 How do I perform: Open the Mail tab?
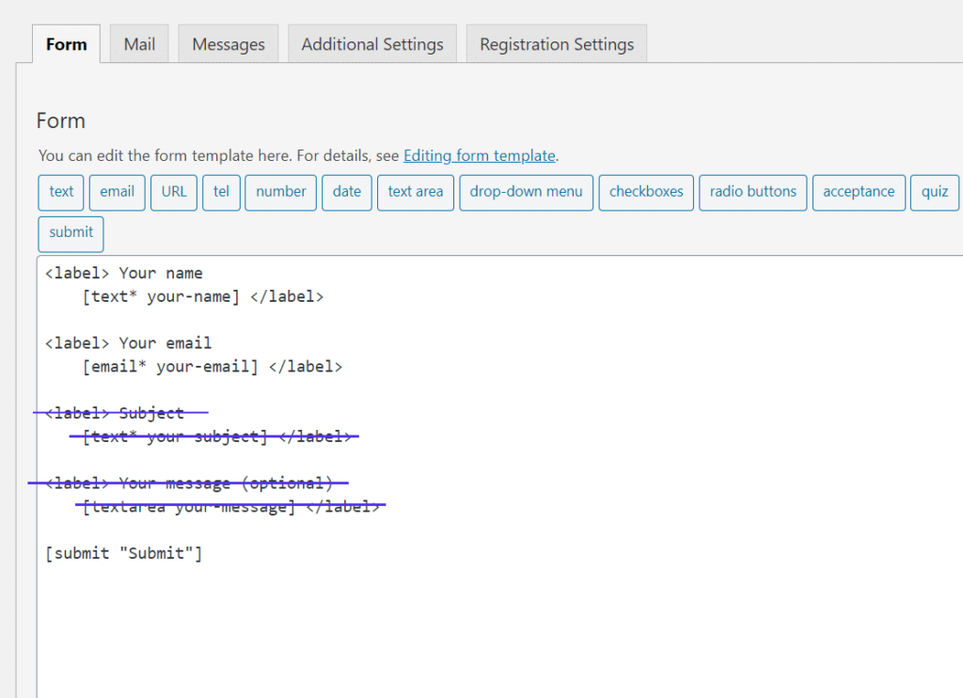tap(139, 44)
